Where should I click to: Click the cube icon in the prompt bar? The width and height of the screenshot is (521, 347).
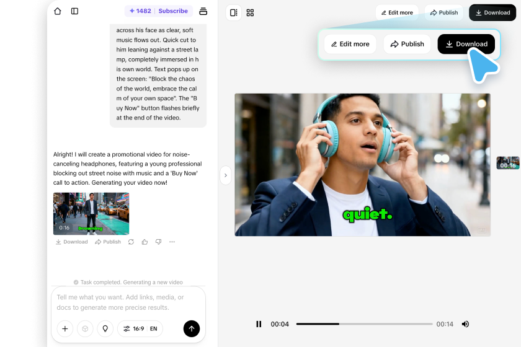(85, 329)
